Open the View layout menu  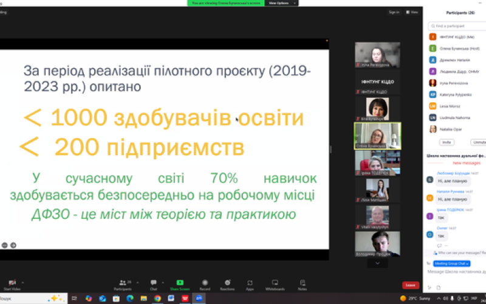click(412, 12)
